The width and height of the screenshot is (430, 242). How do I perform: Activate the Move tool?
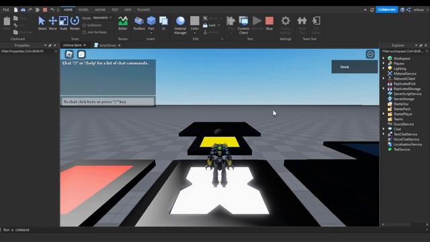pyautogui.click(x=52, y=23)
